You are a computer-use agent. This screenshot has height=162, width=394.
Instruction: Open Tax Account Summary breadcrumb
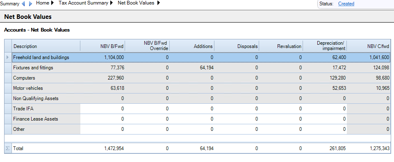pos(83,3)
